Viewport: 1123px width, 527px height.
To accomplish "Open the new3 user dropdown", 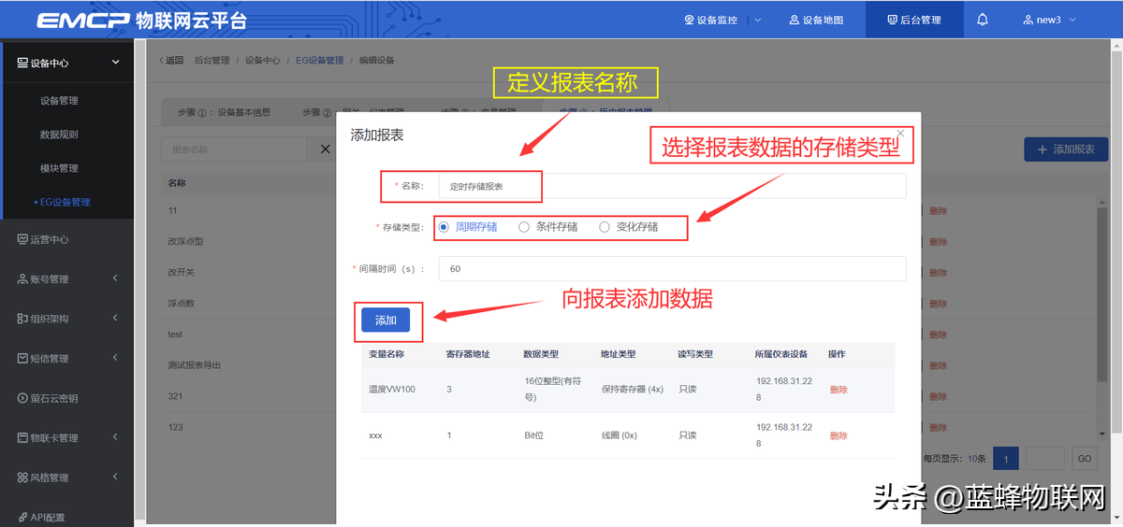I will point(1049,20).
